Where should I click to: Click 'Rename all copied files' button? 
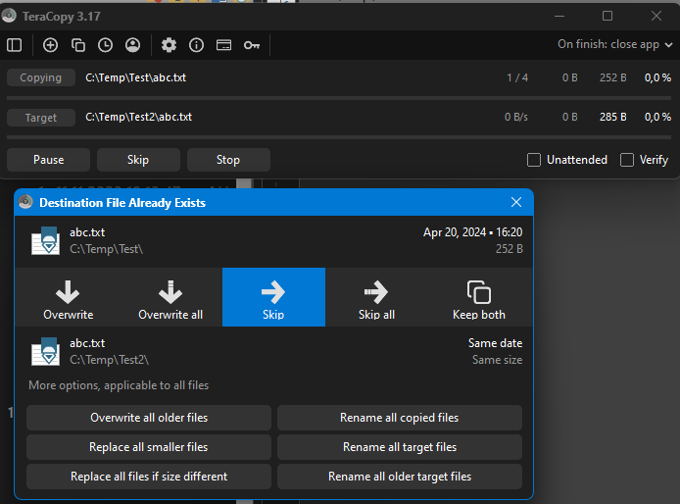pyautogui.click(x=399, y=418)
